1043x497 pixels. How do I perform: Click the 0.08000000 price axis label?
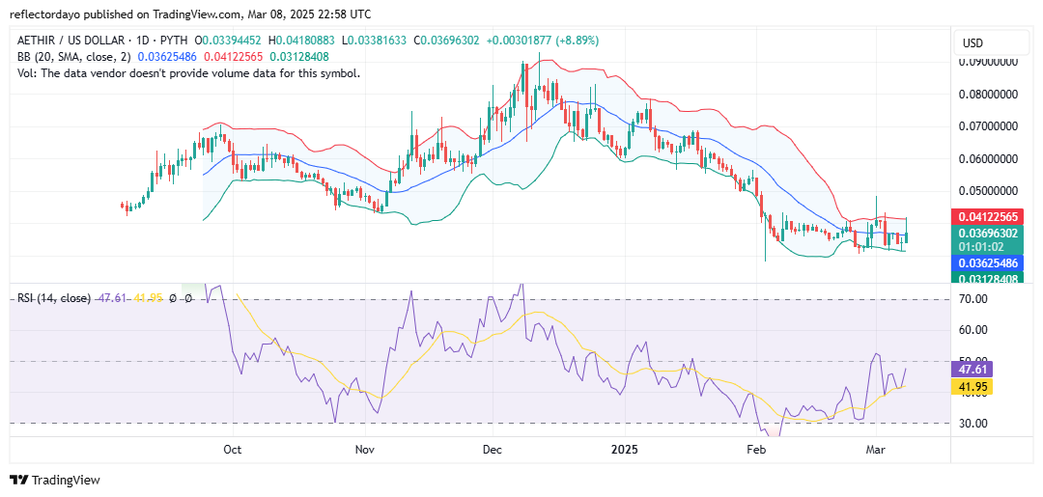click(x=989, y=95)
